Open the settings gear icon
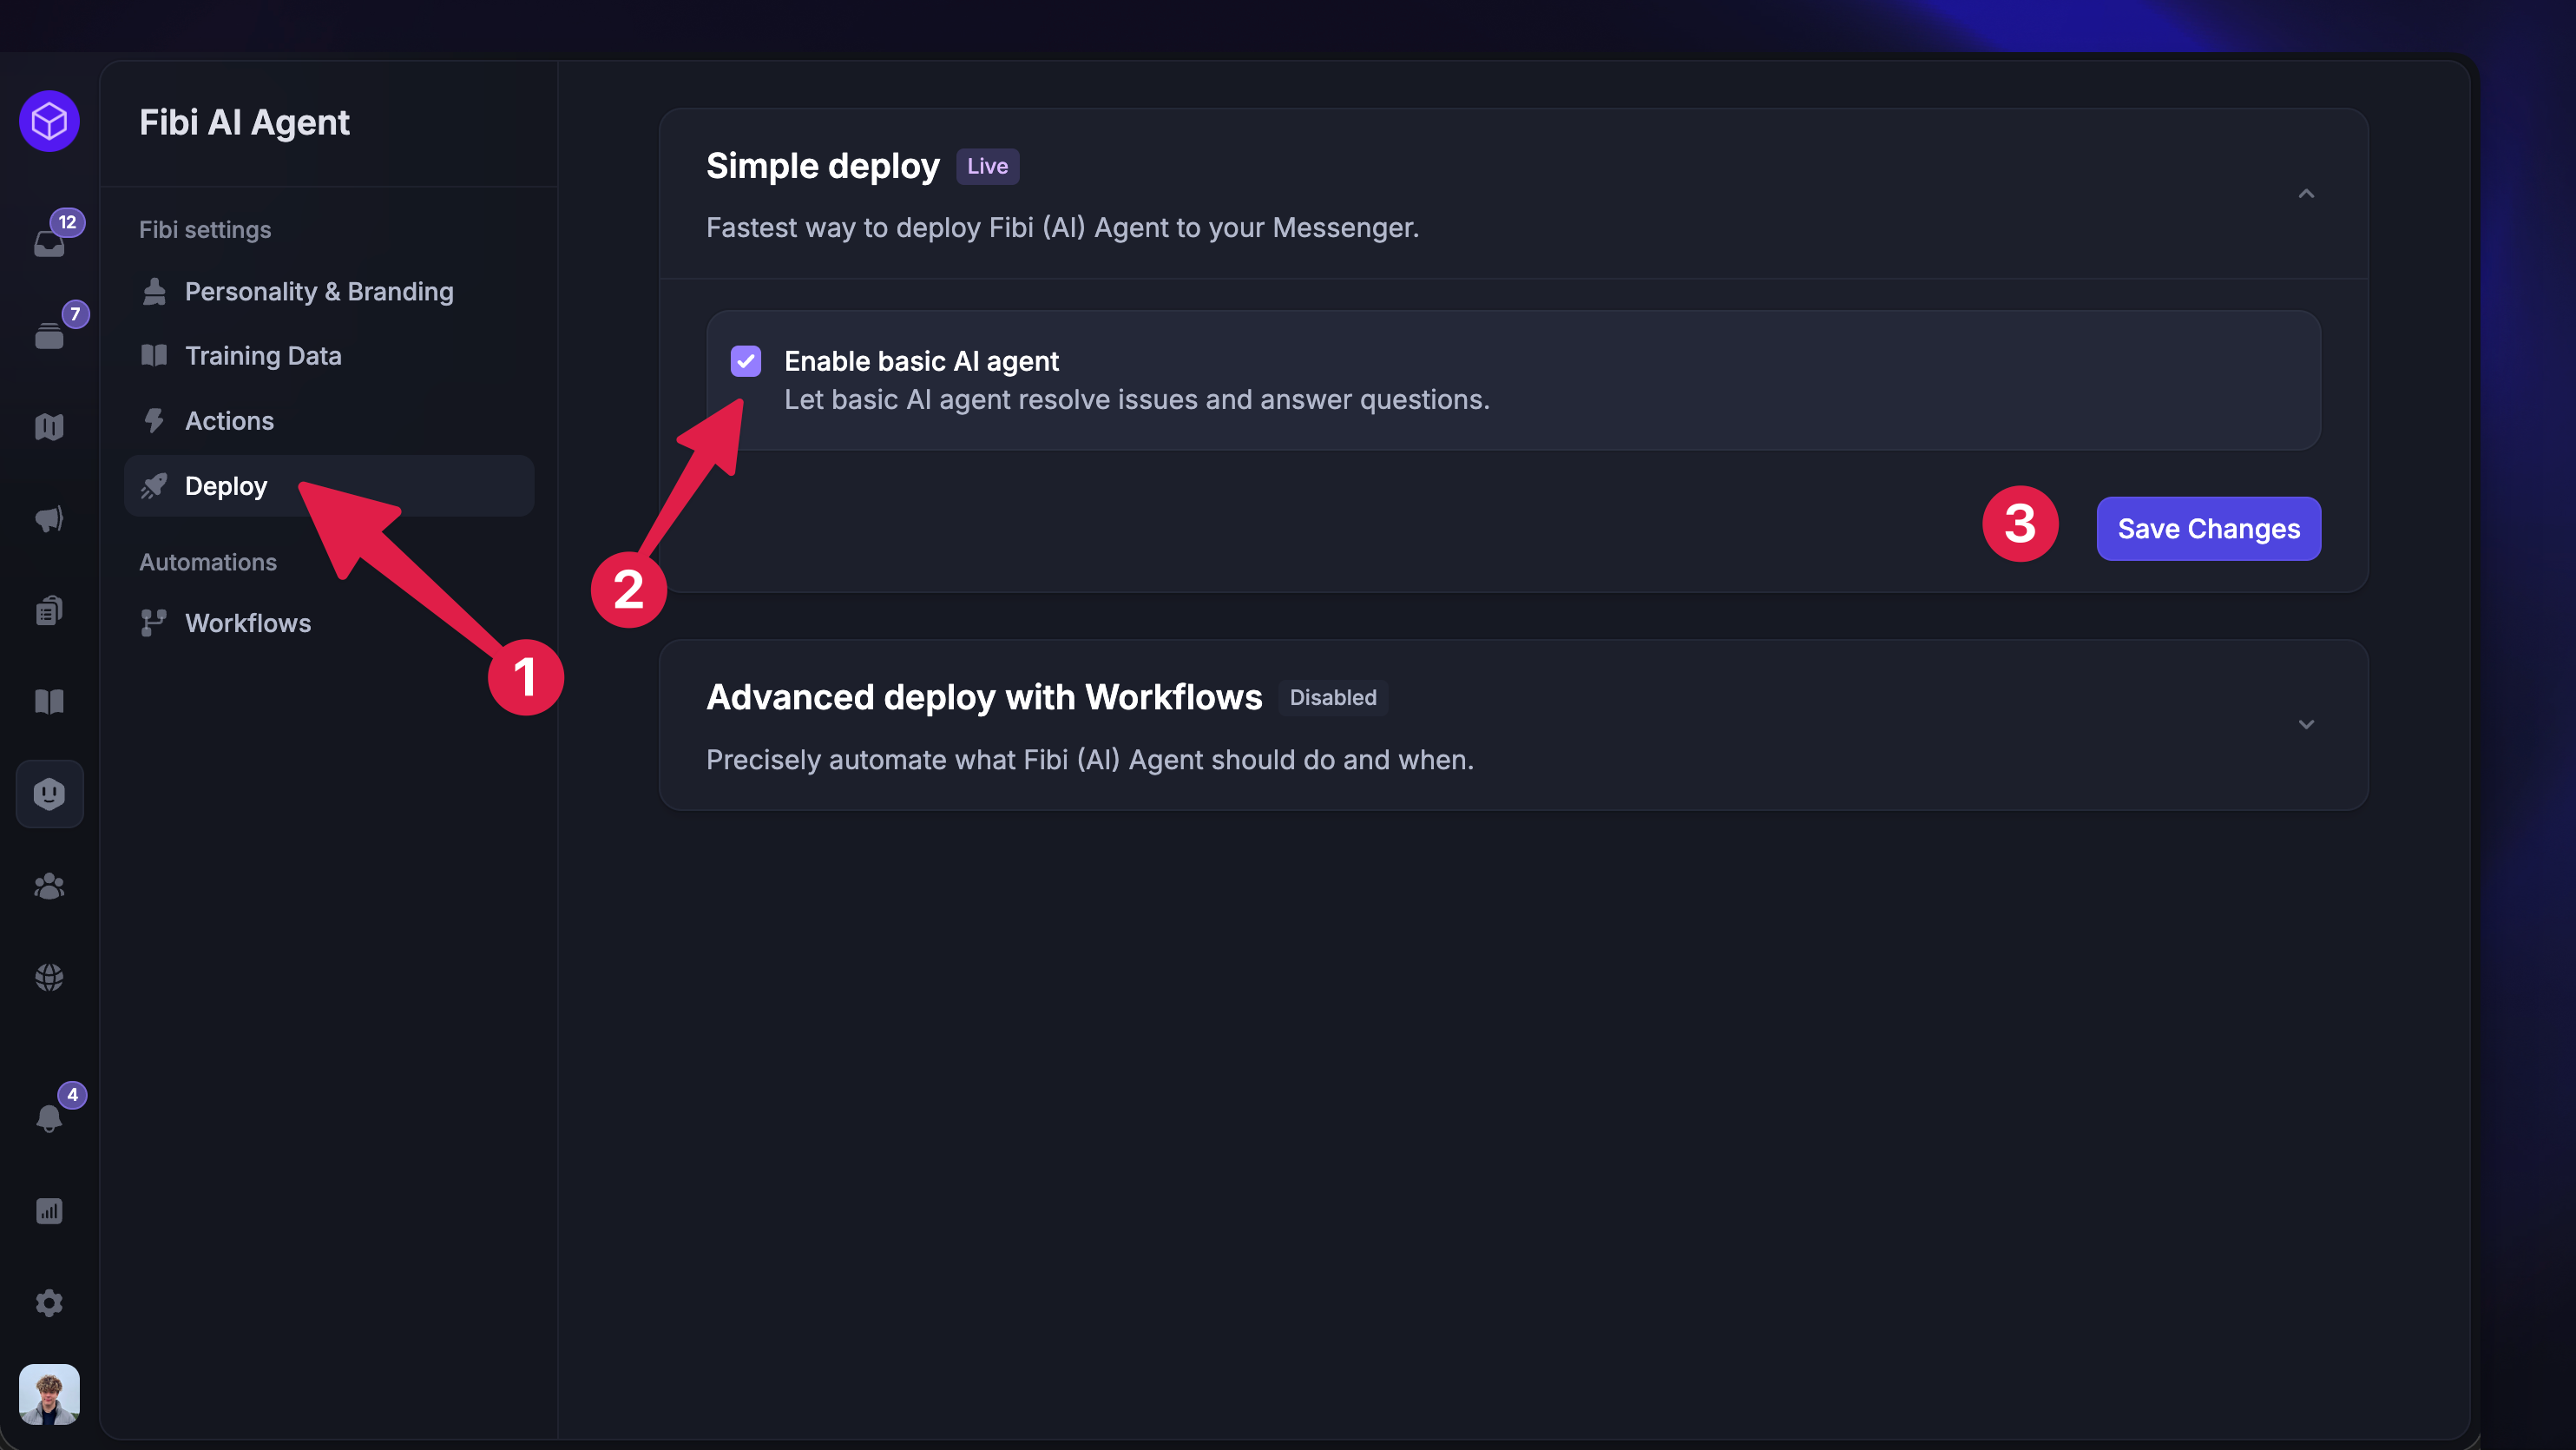The image size is (2576, 1450). [x=49, y=1303]
